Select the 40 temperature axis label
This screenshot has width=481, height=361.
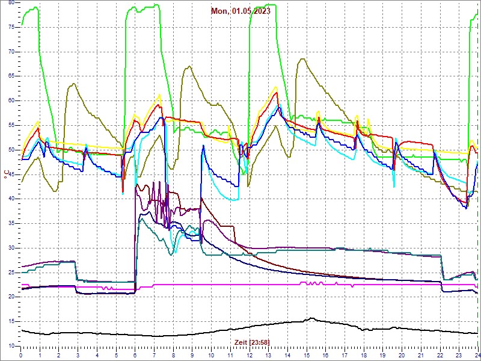(x=11, y=199)
